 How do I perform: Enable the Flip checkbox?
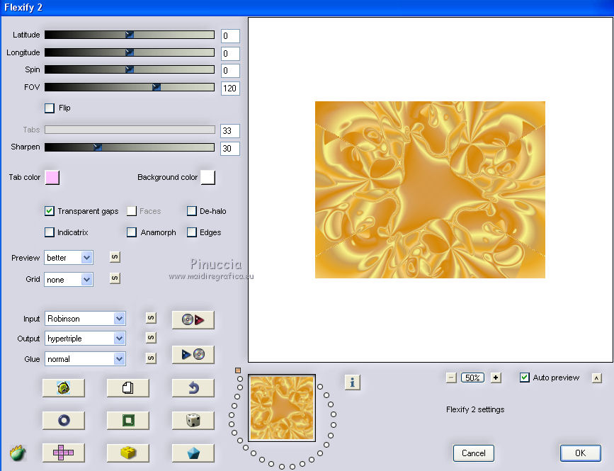[x=50, y=108]
